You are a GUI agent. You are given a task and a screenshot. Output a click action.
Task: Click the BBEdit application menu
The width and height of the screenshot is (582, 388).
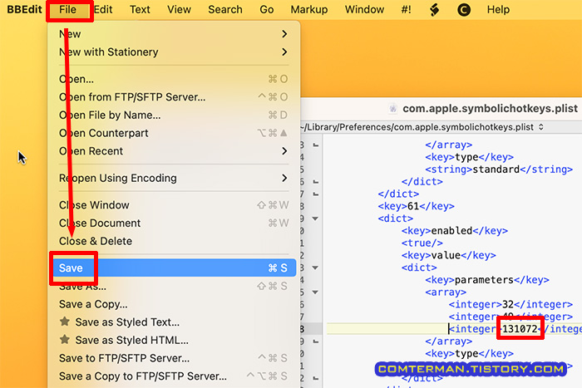point(24,10)
